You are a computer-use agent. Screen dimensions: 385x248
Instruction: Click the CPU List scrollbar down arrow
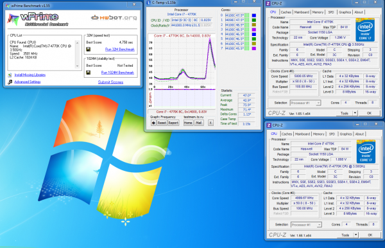tap(78, 66)
